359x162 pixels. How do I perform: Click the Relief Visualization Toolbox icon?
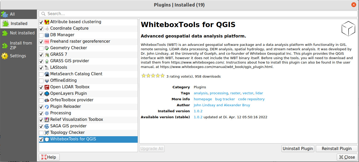47,120
